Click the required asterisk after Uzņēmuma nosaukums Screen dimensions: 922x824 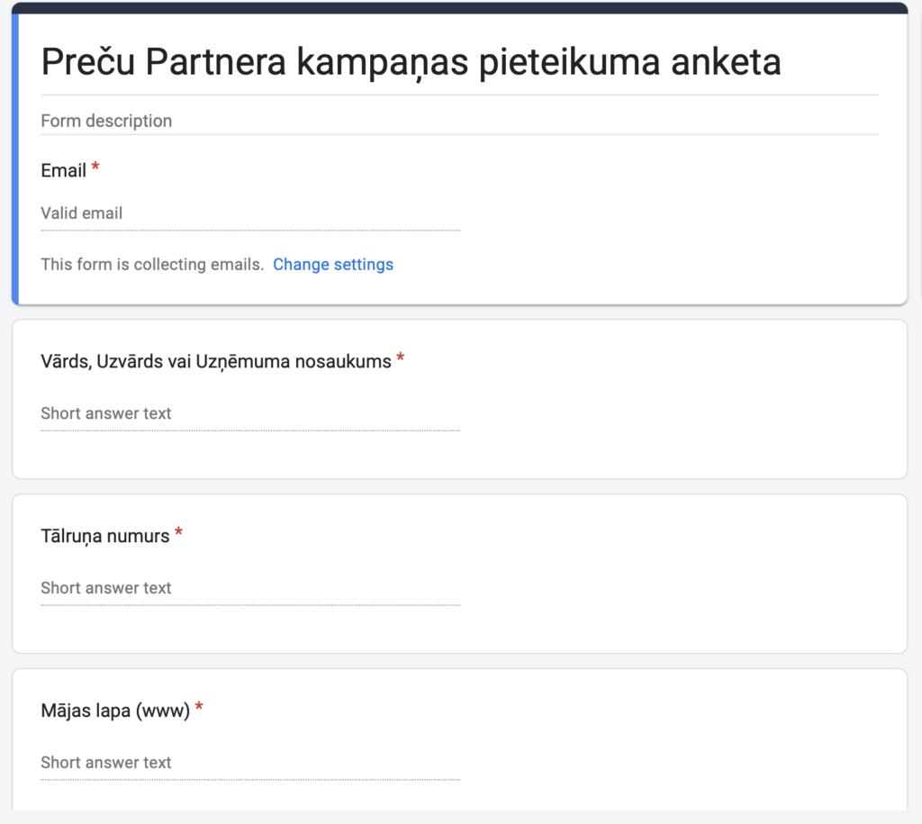[401, 359]
